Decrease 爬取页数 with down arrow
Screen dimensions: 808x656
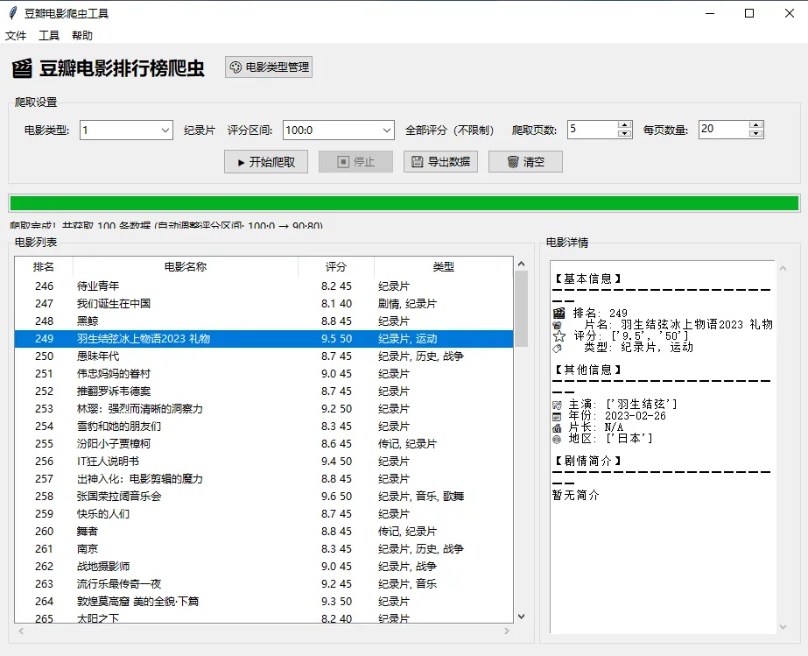[x=624, y=134]
